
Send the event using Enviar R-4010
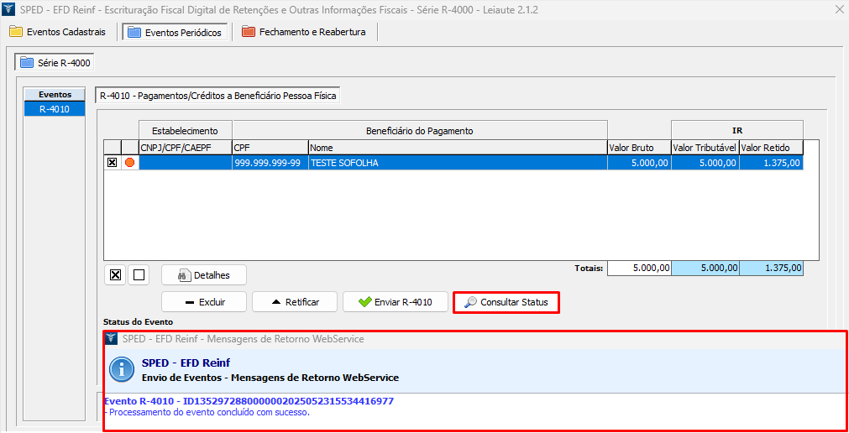pos(395,302)
